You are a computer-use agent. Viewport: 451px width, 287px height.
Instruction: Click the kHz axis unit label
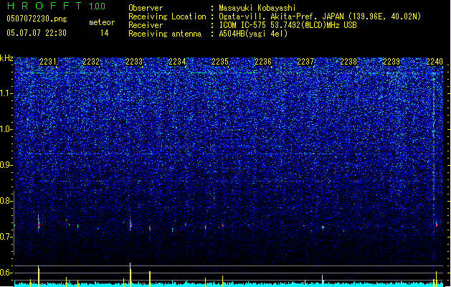6,58
